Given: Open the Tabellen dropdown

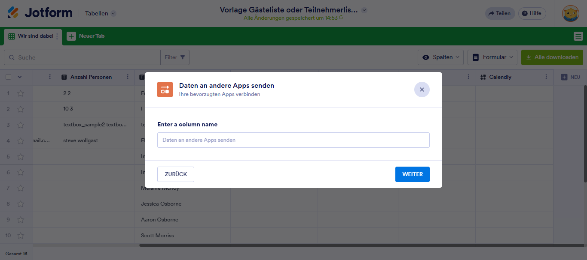Looking at the screenshot, I should (101, 13).
